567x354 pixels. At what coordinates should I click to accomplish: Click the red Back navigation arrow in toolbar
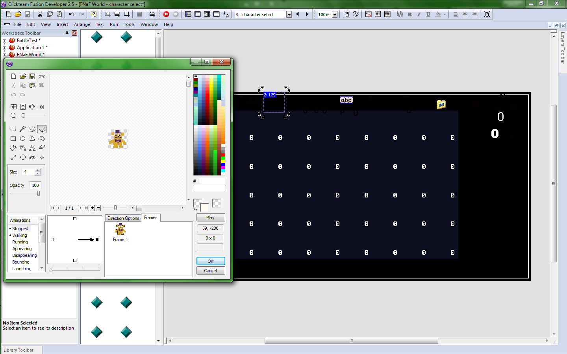(x=166, y=14)
